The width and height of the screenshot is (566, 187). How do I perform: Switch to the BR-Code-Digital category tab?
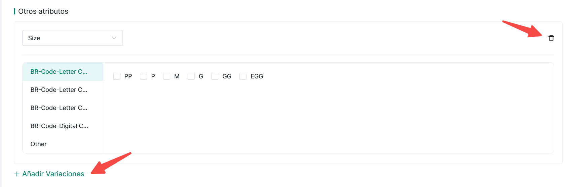click(59, 126)
